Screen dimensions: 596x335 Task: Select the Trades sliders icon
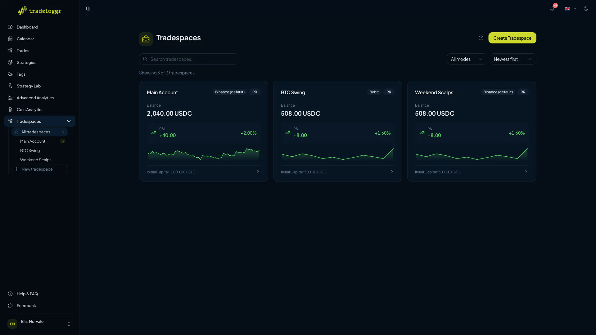tap(10, 51)
